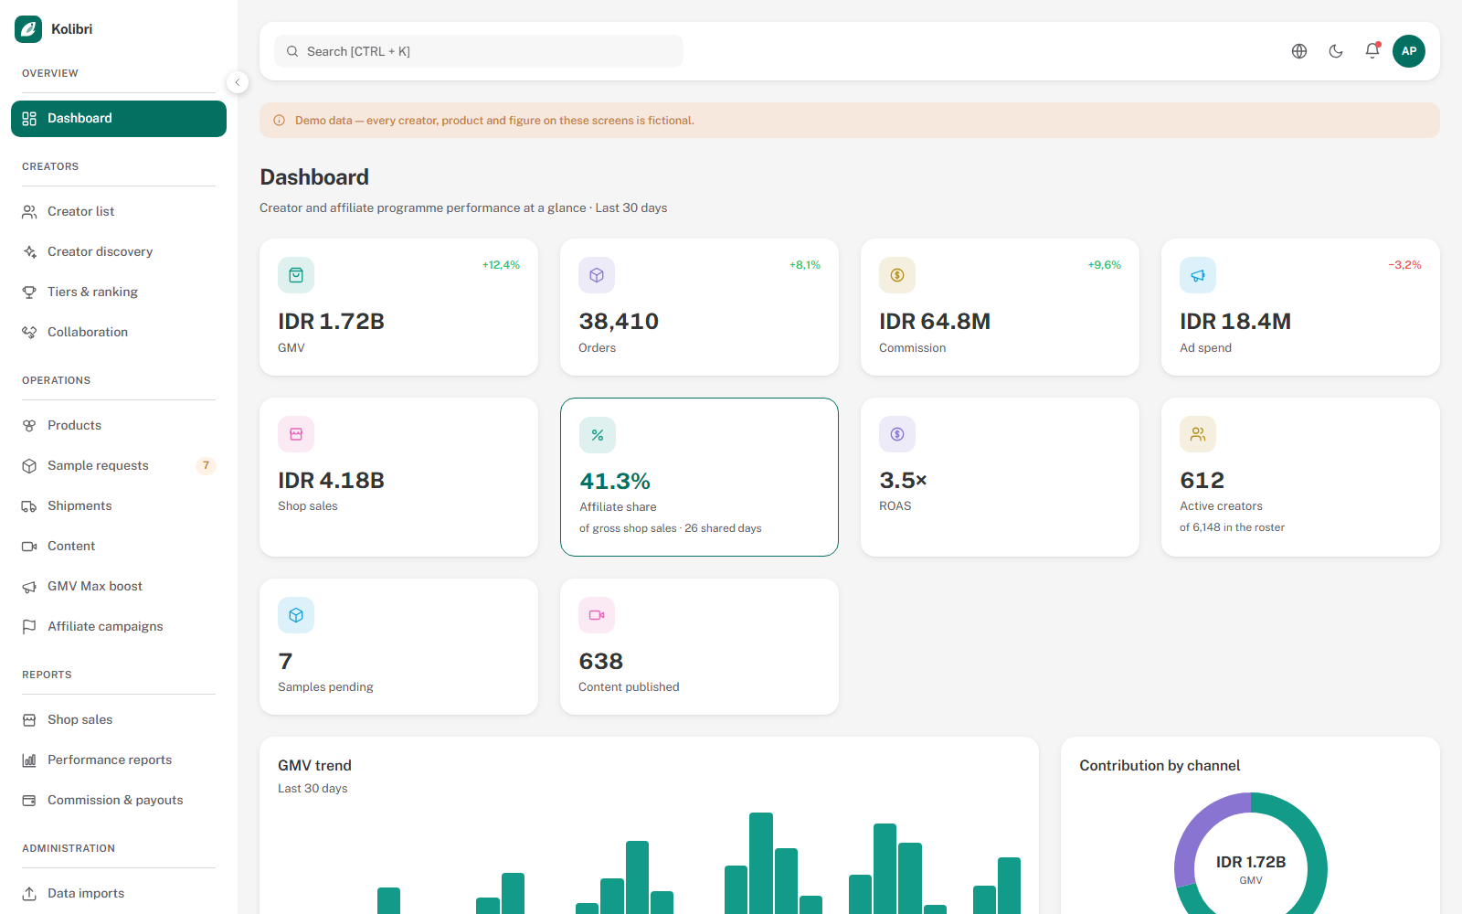Click the Commission card coin icon
This screenshot has height=914, width=1462.
pyautogui.click(x=897, y=275)
